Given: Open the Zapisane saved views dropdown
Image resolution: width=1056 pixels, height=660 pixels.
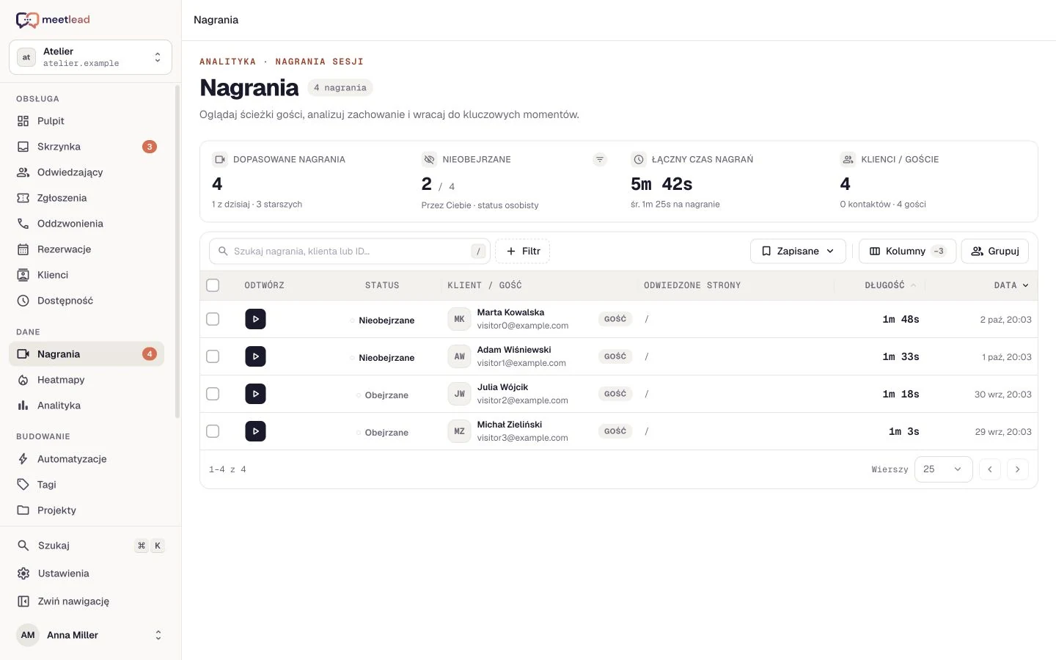Looking at the screenshot, I should [x=798, y=251].
